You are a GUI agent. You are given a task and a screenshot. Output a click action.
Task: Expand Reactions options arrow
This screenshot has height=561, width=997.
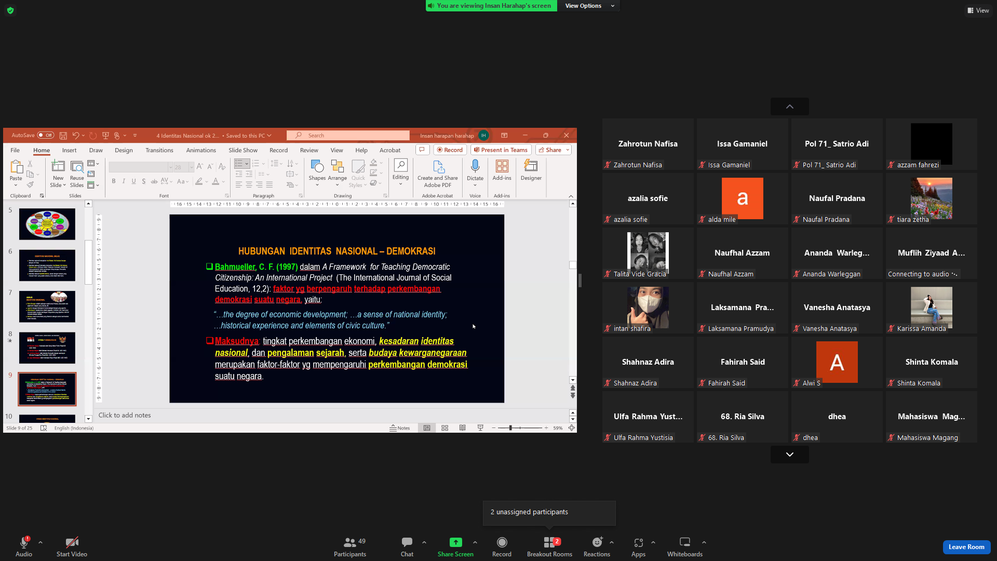tap(612, 542)
